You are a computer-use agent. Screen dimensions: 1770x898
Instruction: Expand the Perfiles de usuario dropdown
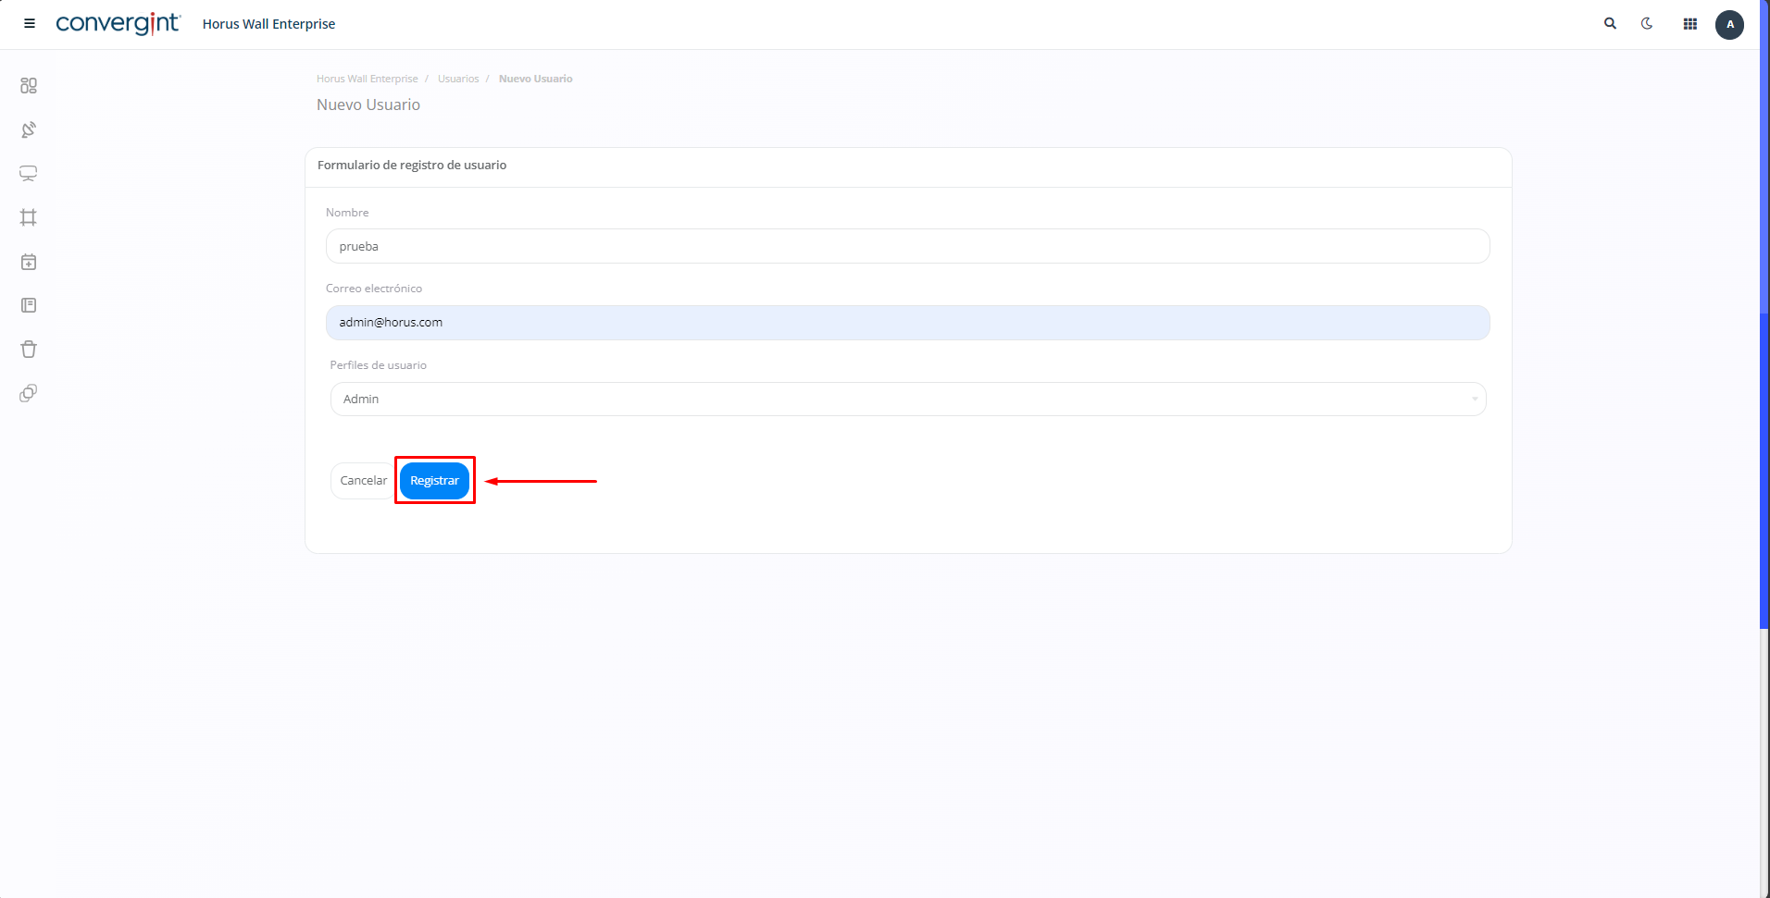tap(1474, 399)
